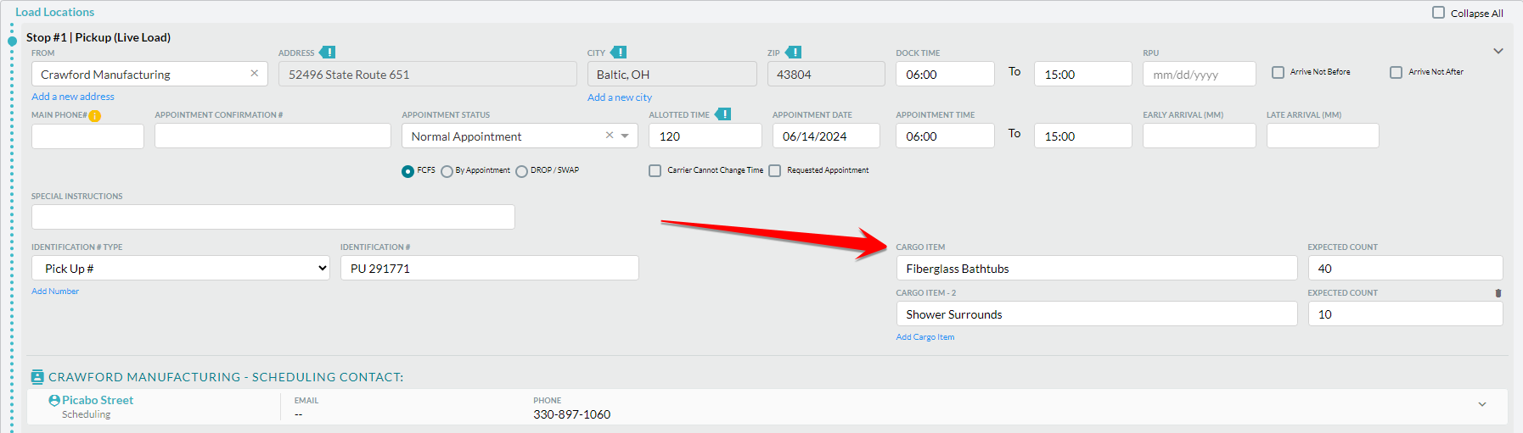
Task: Select the FCFS radio button
Action: point(407,171)
